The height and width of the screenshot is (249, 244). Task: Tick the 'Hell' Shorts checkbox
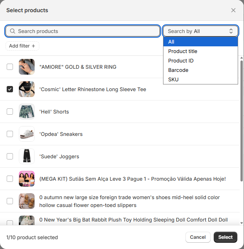click(x=10, y=112)
